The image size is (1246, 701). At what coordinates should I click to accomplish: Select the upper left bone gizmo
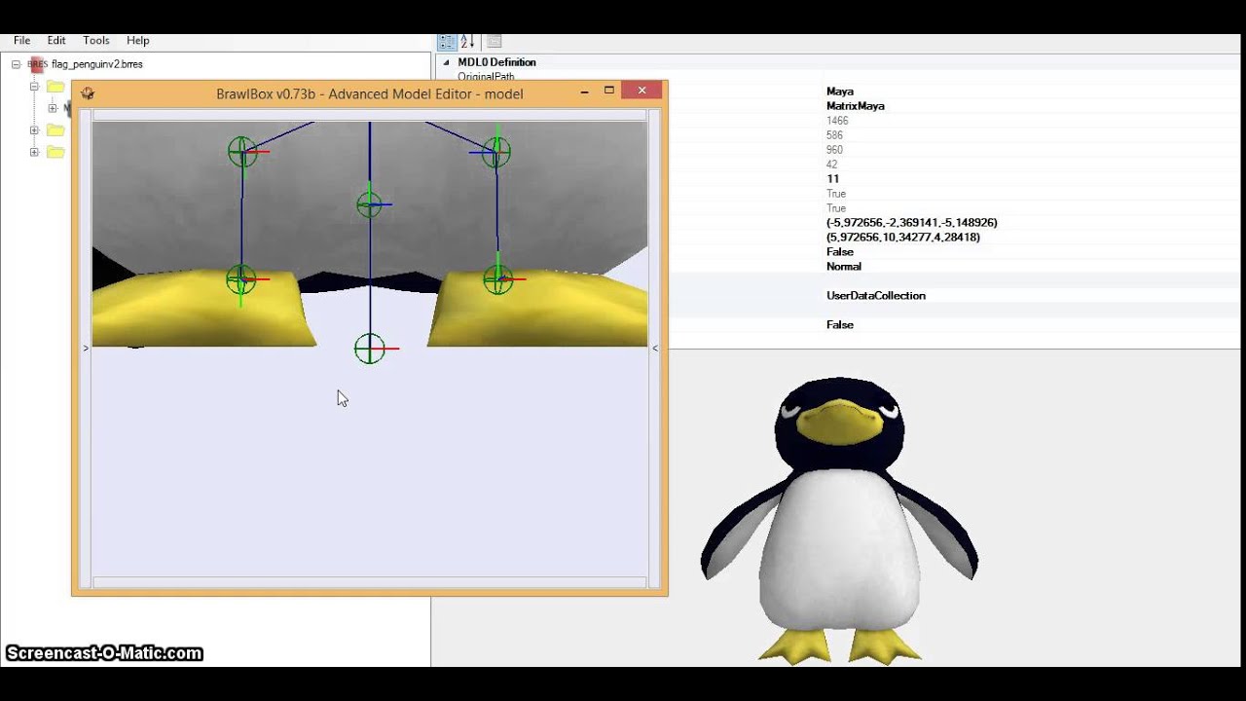[x=242, y=152]
